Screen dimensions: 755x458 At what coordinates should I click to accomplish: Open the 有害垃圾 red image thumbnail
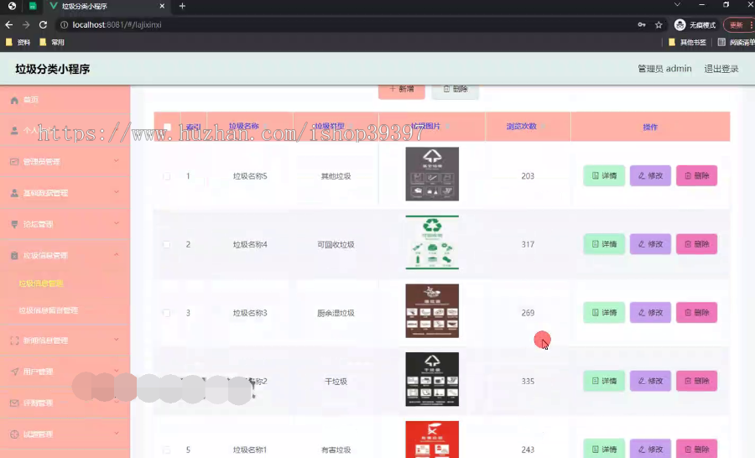[432, 440]
